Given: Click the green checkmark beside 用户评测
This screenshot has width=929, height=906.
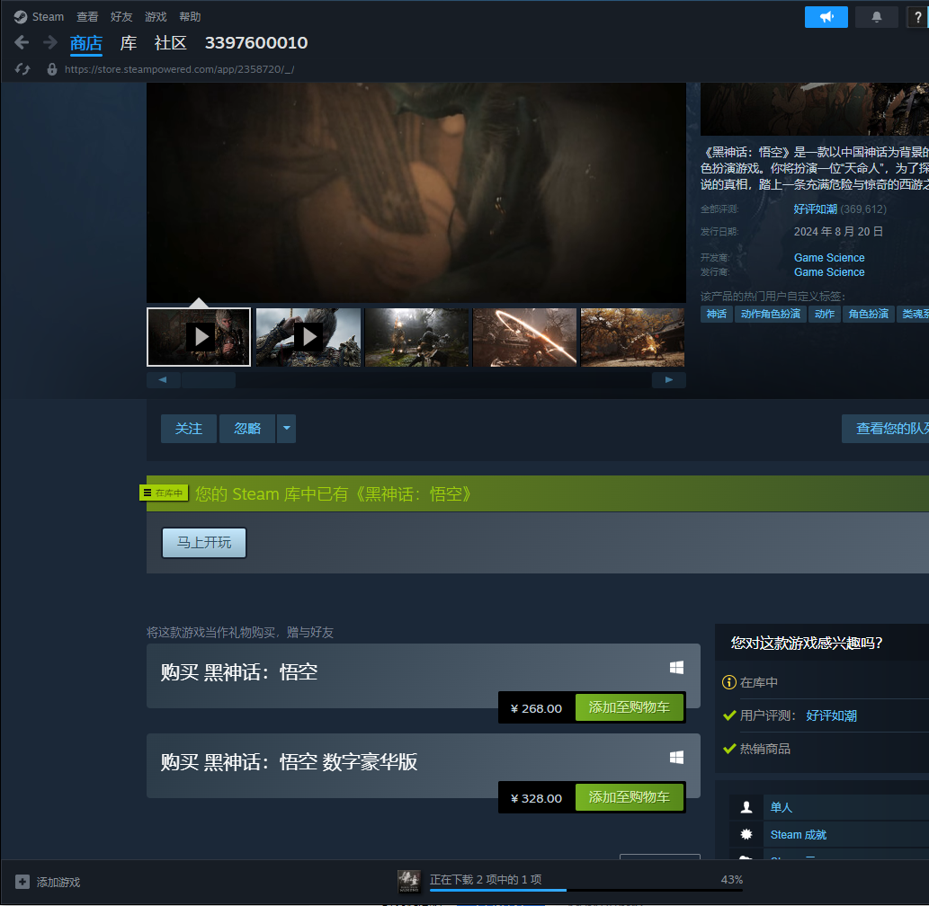Looking at the screenshot, I should 729,715.
